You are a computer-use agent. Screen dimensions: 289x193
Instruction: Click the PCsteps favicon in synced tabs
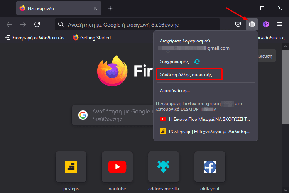click(162, 131)
